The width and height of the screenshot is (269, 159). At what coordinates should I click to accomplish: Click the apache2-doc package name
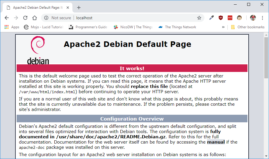tap(32, 147)
